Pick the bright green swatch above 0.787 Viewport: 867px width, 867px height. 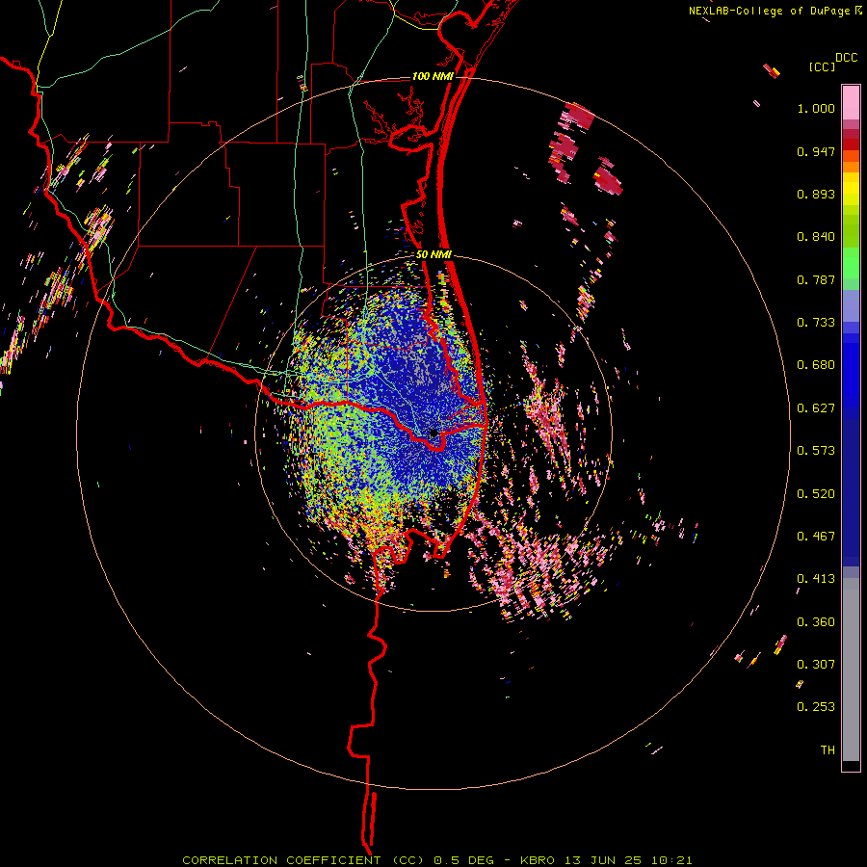851,263
